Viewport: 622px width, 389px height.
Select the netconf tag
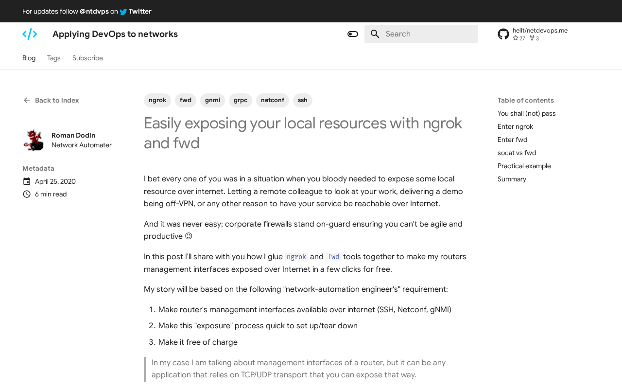click(272, 99)
